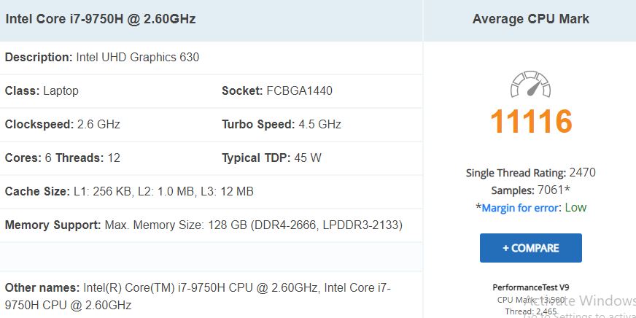This screenshot has height=318, width=636.
Task: Select the Intel UHD Graphics 630 description
Action: [138, 57]
